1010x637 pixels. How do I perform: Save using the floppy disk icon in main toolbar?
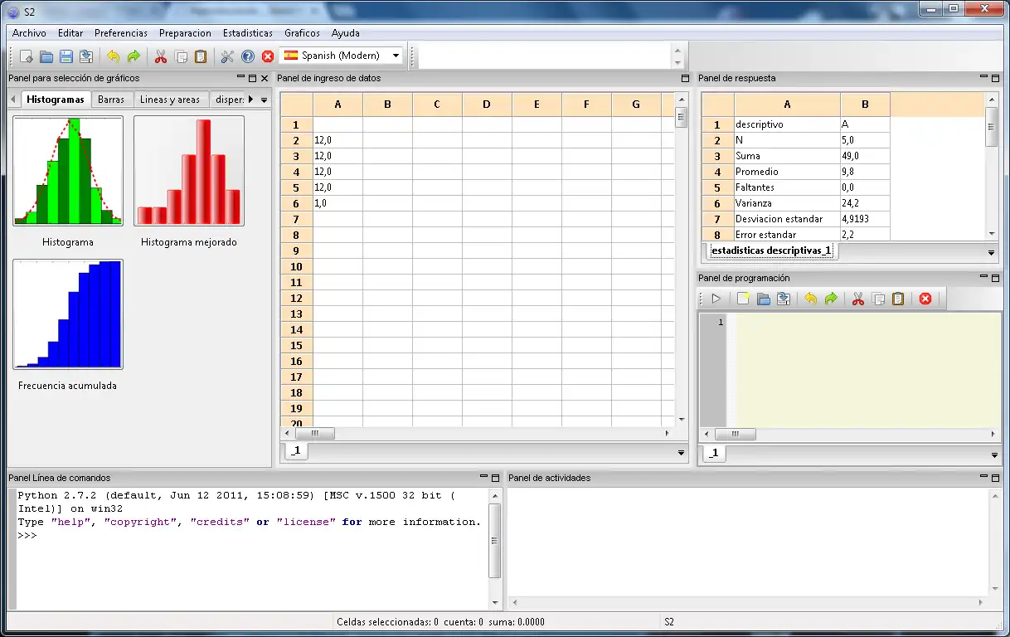click(x=66, y=56)
